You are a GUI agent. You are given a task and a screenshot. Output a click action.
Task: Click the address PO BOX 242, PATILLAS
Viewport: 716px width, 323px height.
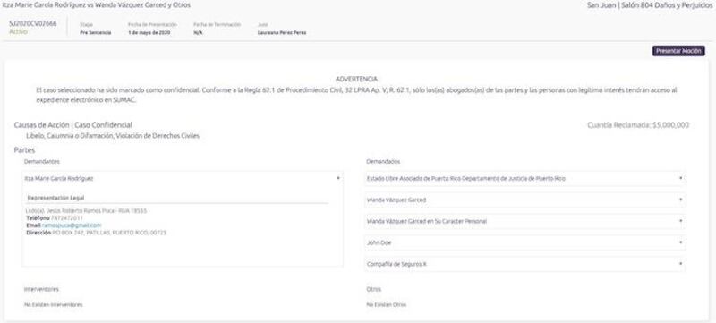[109, 233]
